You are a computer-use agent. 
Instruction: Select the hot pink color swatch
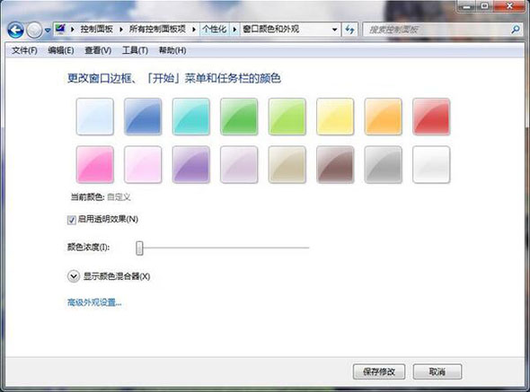click(x=95, y=165)
